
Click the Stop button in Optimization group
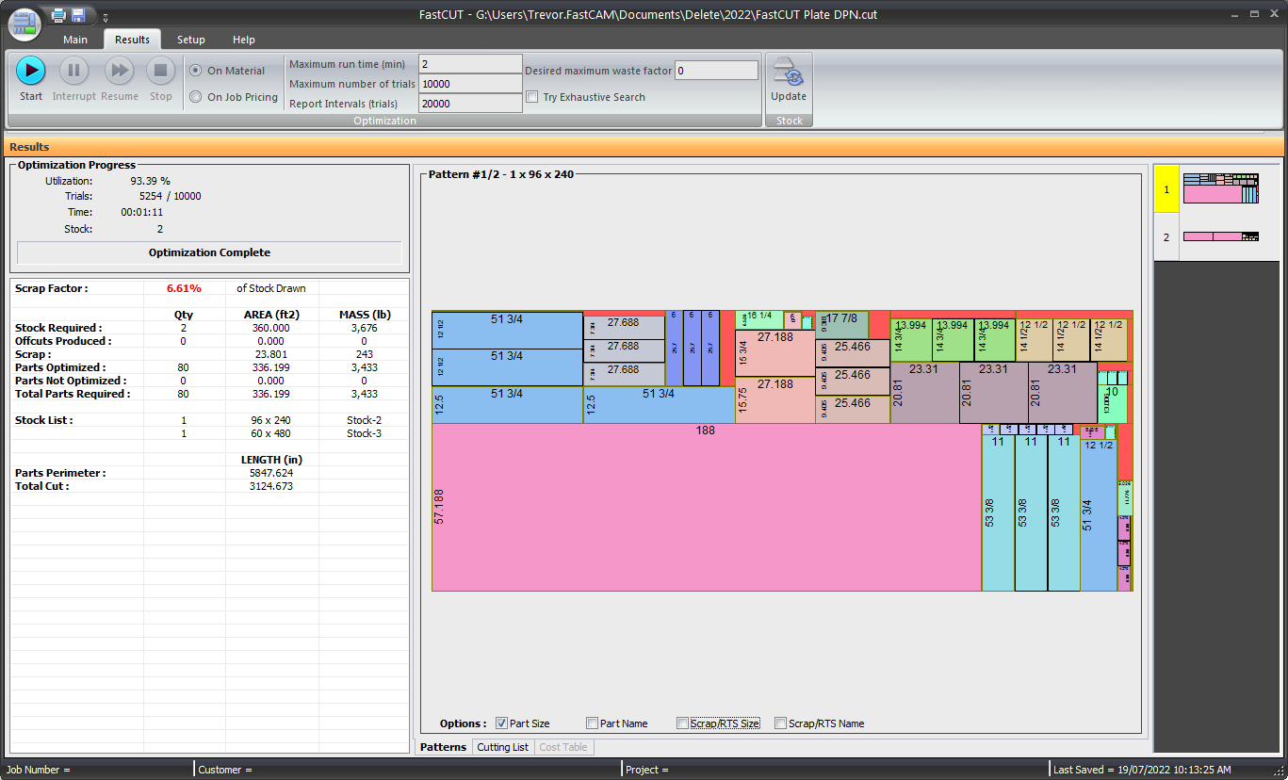[x=161, y=79]
